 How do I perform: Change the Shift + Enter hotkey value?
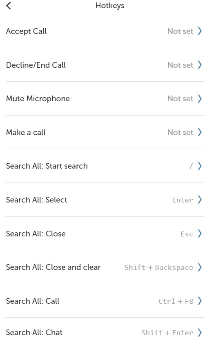[167, 333]
